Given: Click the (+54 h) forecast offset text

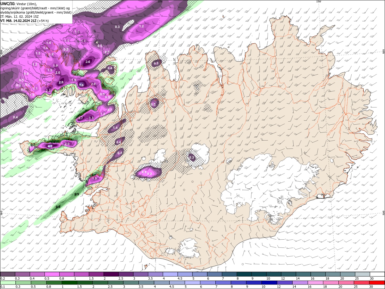Looking at the screenshot, I should click(43, 21).
